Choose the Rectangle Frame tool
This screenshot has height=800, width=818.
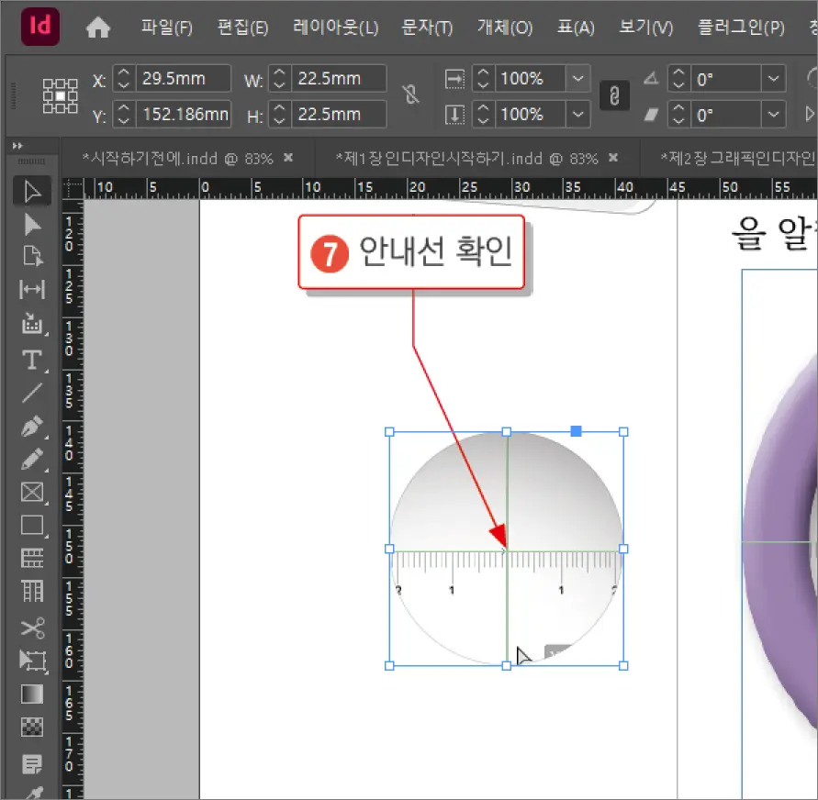[32, 493]
